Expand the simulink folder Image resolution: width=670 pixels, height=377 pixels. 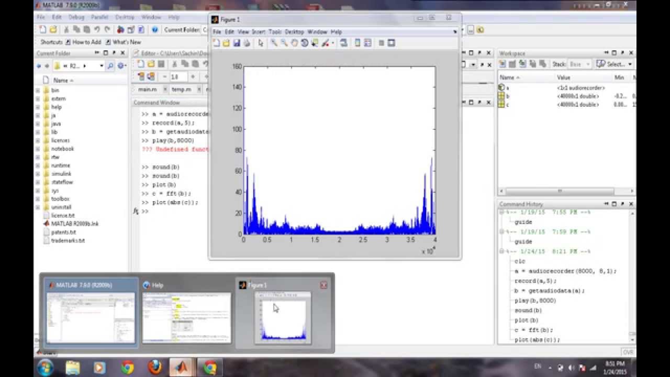tap(38, 174)
